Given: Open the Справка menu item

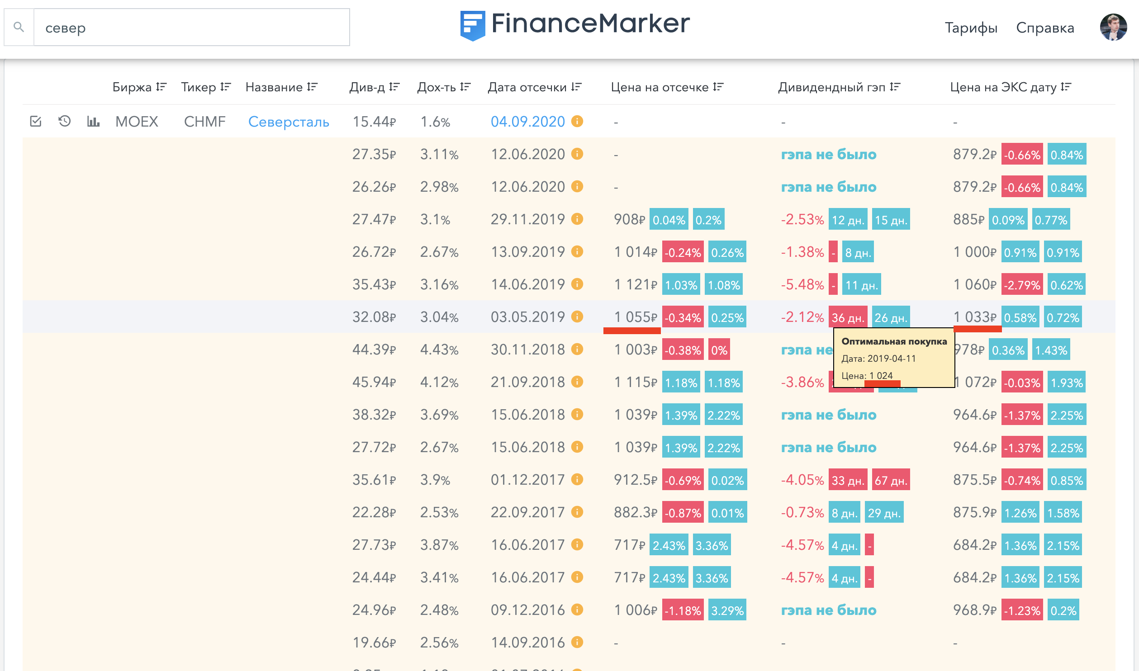Looking at the screenshot, I should [x=1045, y=28].
